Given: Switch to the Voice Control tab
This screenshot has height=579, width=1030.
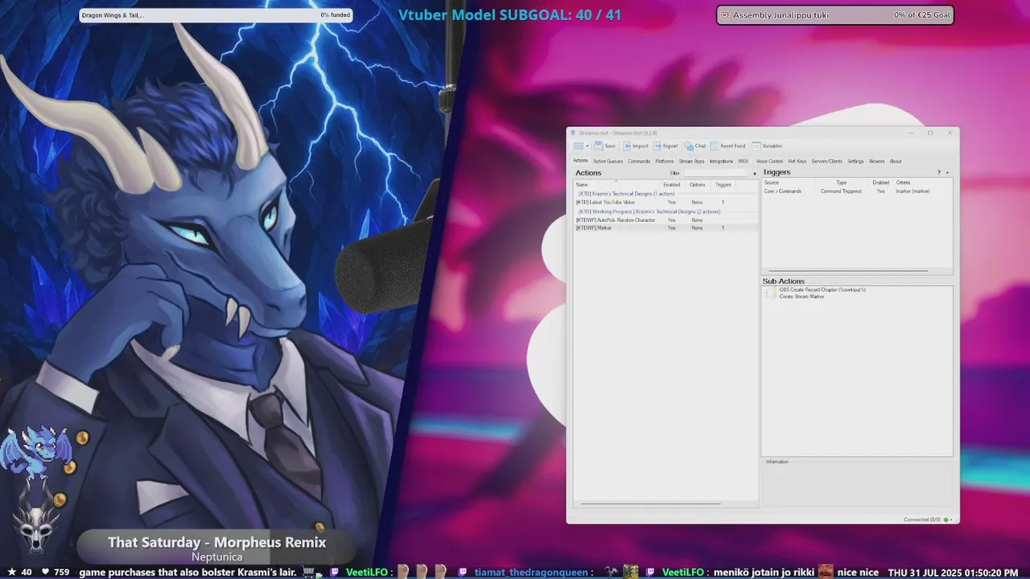Looking at the screenshot, I should [x=769, y=161].
